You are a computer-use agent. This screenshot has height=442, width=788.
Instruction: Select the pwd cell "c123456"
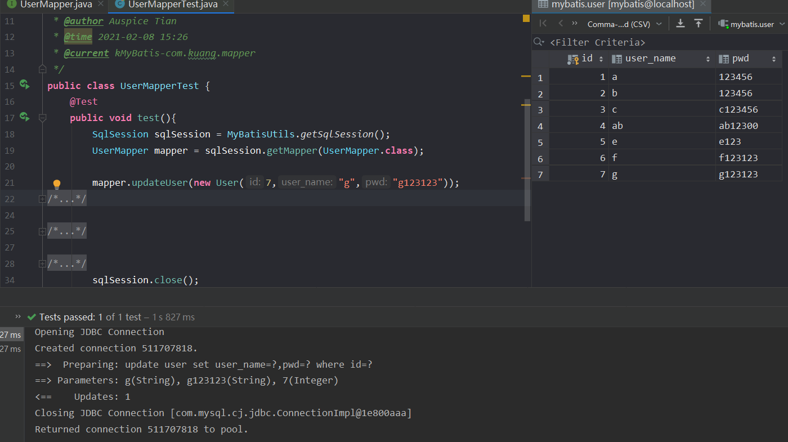(748, 110)
